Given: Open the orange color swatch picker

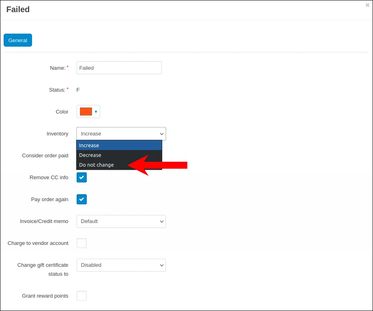Looking at the screenshot, I should pos(86,112).
